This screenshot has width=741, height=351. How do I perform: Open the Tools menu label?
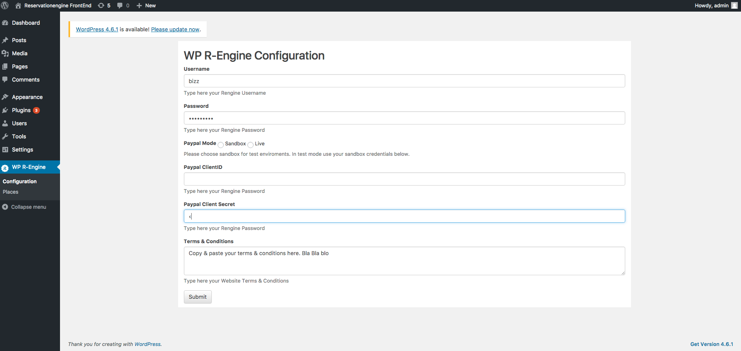coord(19,136)
